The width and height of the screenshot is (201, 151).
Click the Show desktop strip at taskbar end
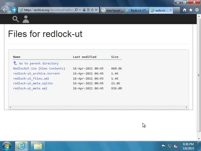[x=199, y=146]
